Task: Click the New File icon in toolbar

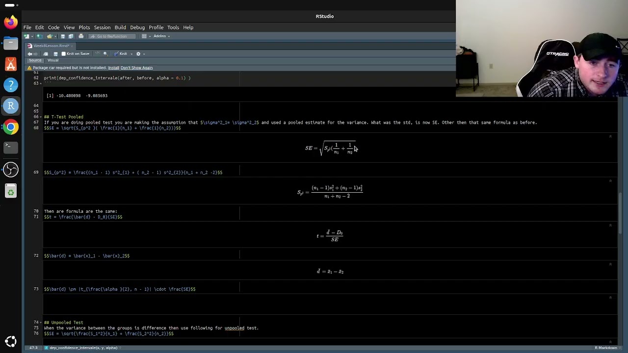Action: 26,36
